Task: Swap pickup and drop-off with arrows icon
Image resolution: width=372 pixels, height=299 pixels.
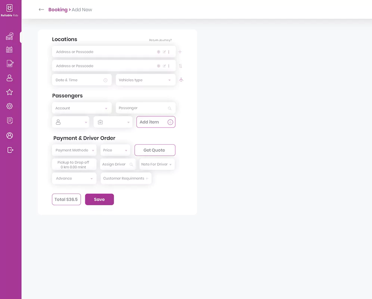Action: click(180, 66)
